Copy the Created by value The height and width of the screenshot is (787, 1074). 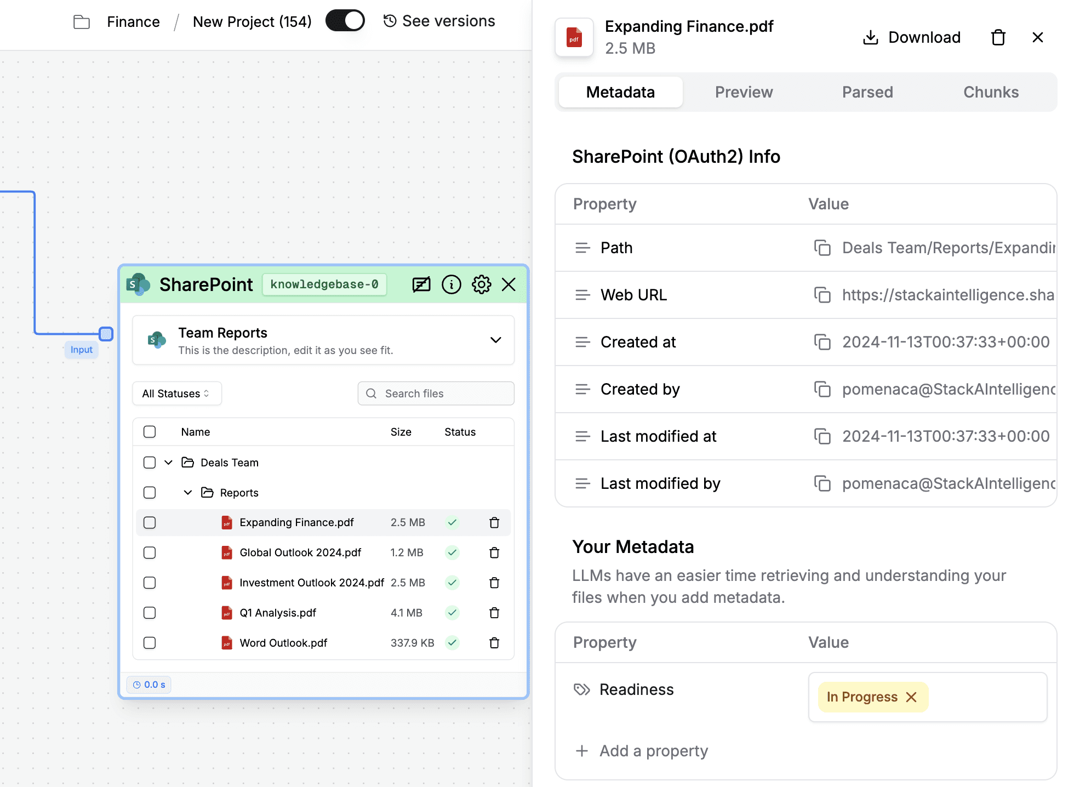pos(822,389)
